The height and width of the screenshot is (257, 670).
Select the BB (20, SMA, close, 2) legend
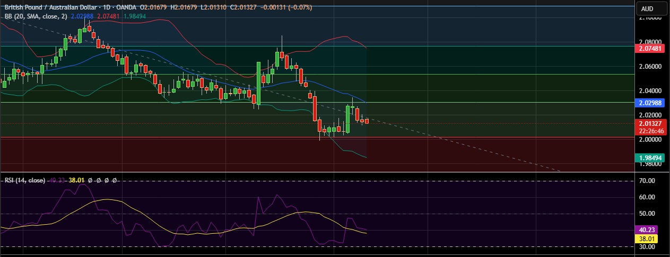(35, 16)
